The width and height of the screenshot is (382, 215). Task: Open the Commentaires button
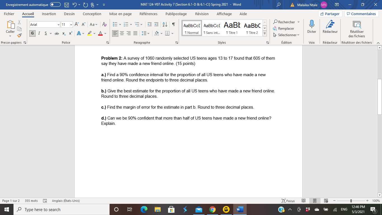click(x=361, y=14)
